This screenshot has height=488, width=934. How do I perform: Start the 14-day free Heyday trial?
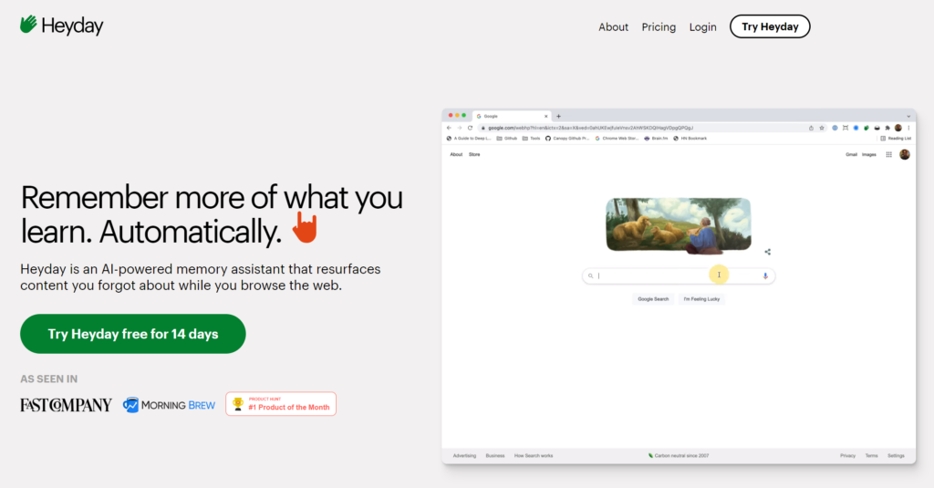(133, 334)
